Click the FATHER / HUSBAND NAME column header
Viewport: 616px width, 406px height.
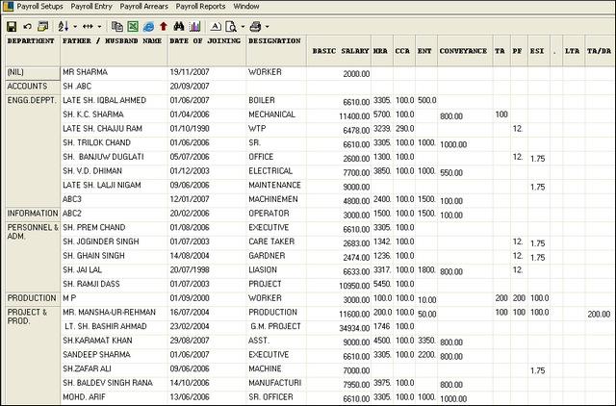[114, 51]
